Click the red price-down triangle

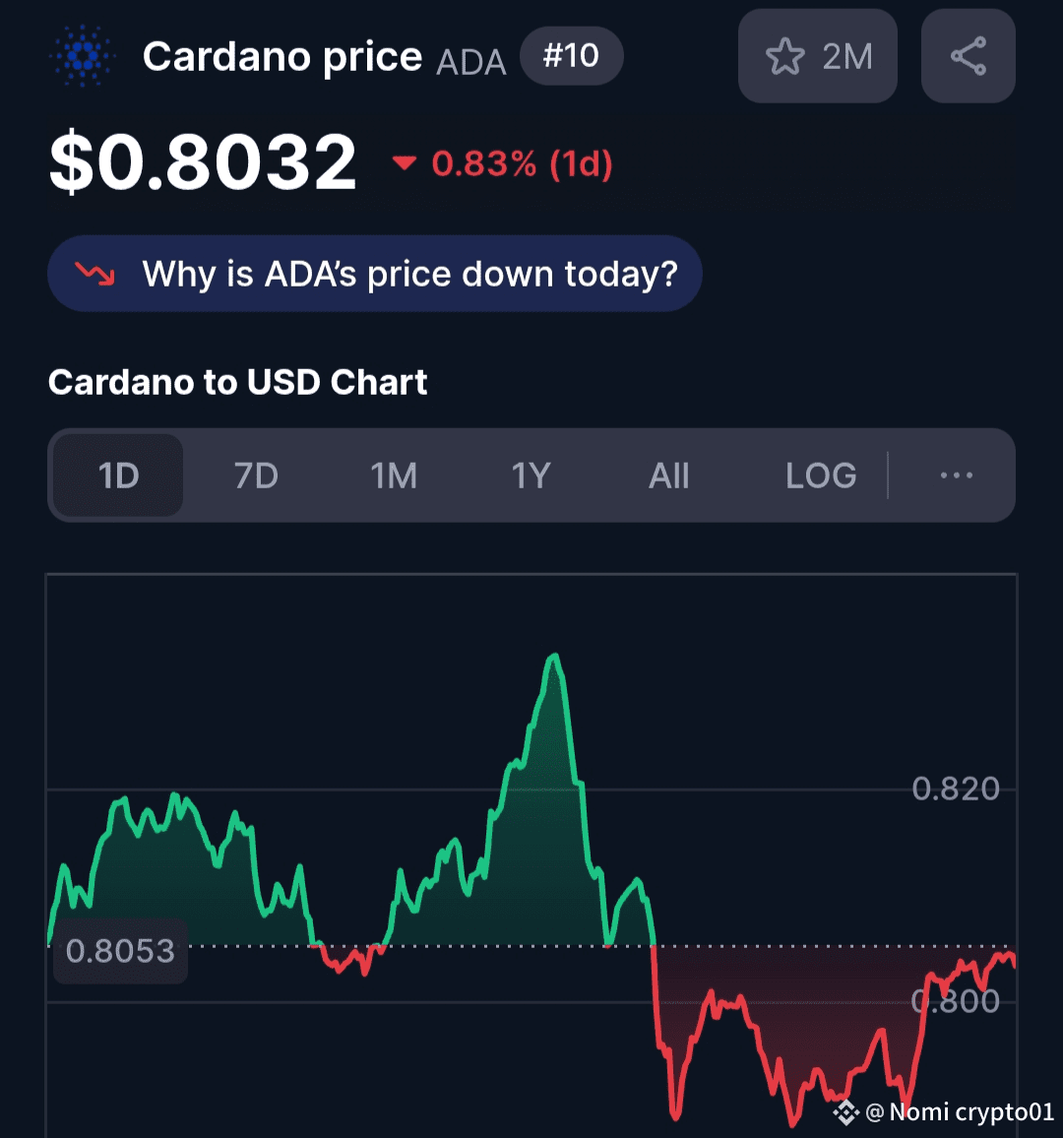[x=404, y=163]
